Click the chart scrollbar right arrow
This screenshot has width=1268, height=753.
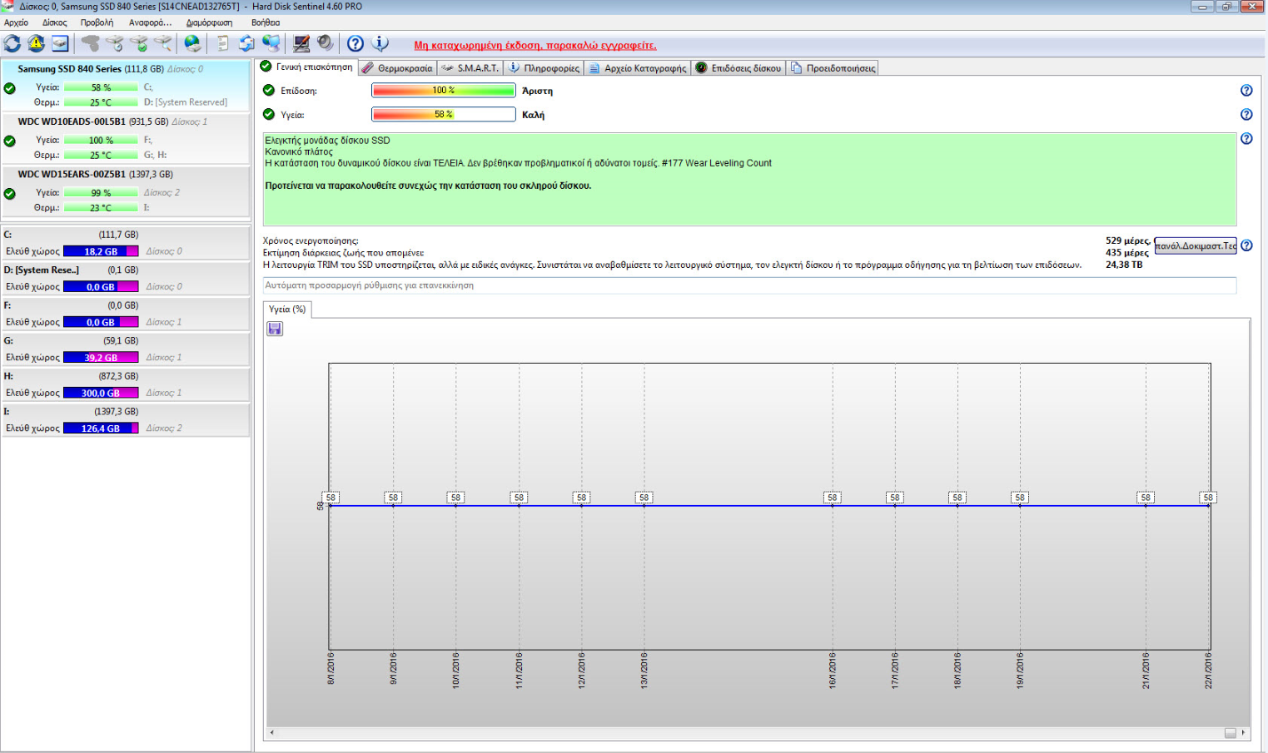(x=1243, y=733)
